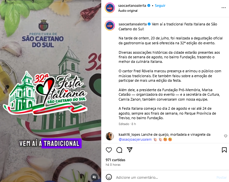The width and height of the screenshot is (229, 182).
Task: View the 971 curtidas likes list
Action: pyautogui.click(x=115, y=160)
